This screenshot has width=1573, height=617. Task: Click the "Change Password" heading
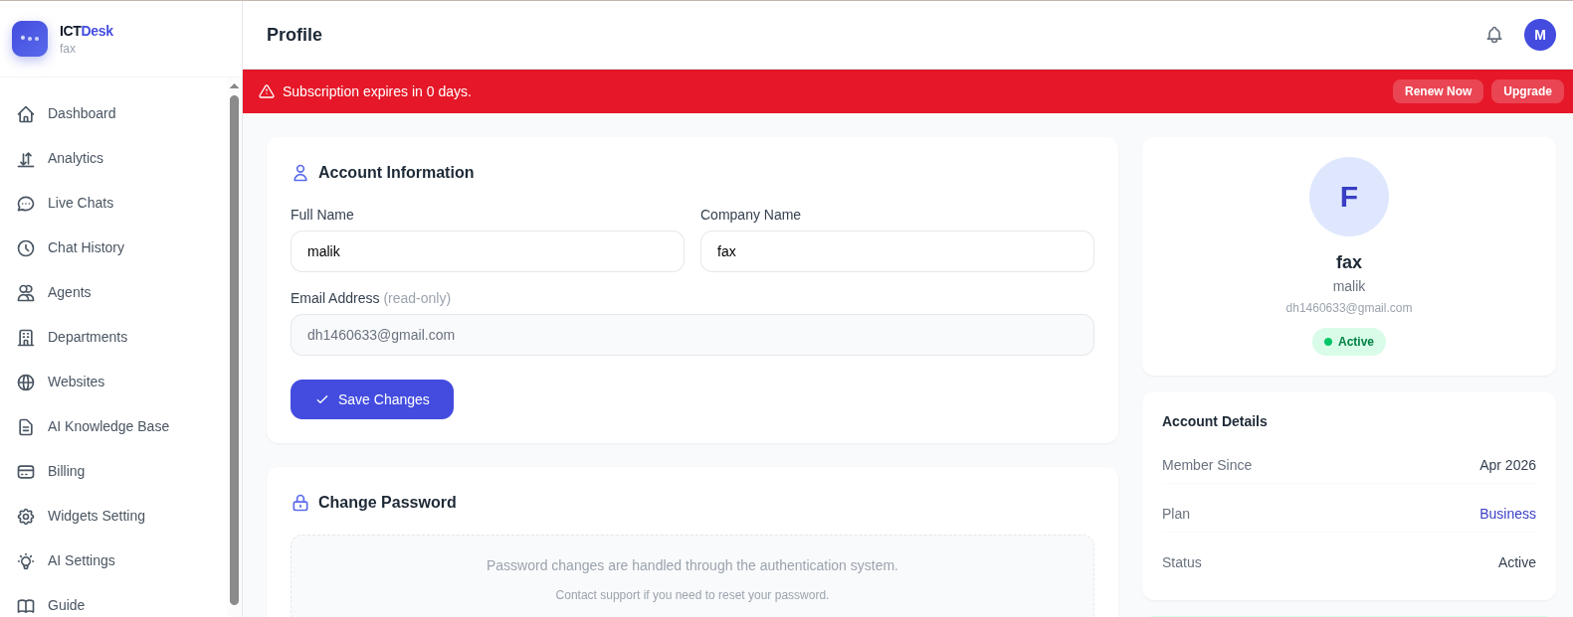(x=387, y=503)
